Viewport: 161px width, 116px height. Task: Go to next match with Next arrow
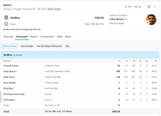pyautogui.click(x=137, y=7)
